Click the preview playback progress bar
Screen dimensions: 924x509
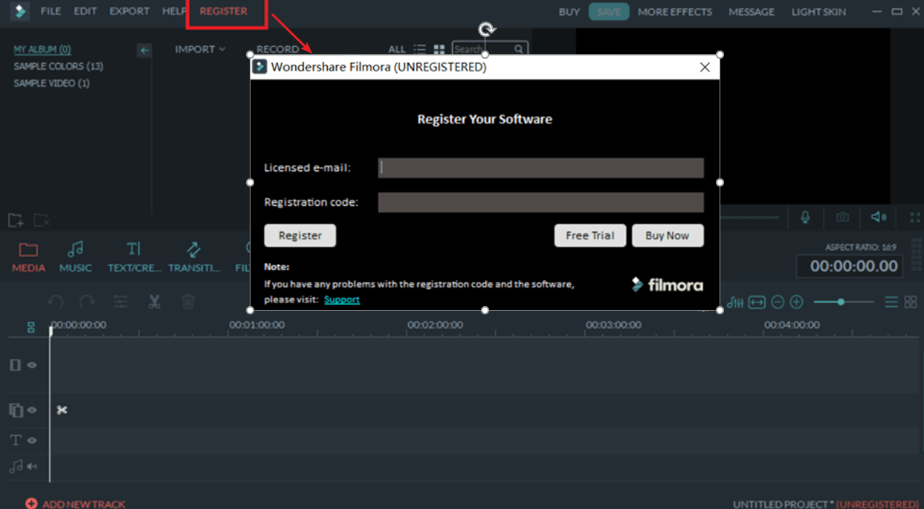point(749,218)
